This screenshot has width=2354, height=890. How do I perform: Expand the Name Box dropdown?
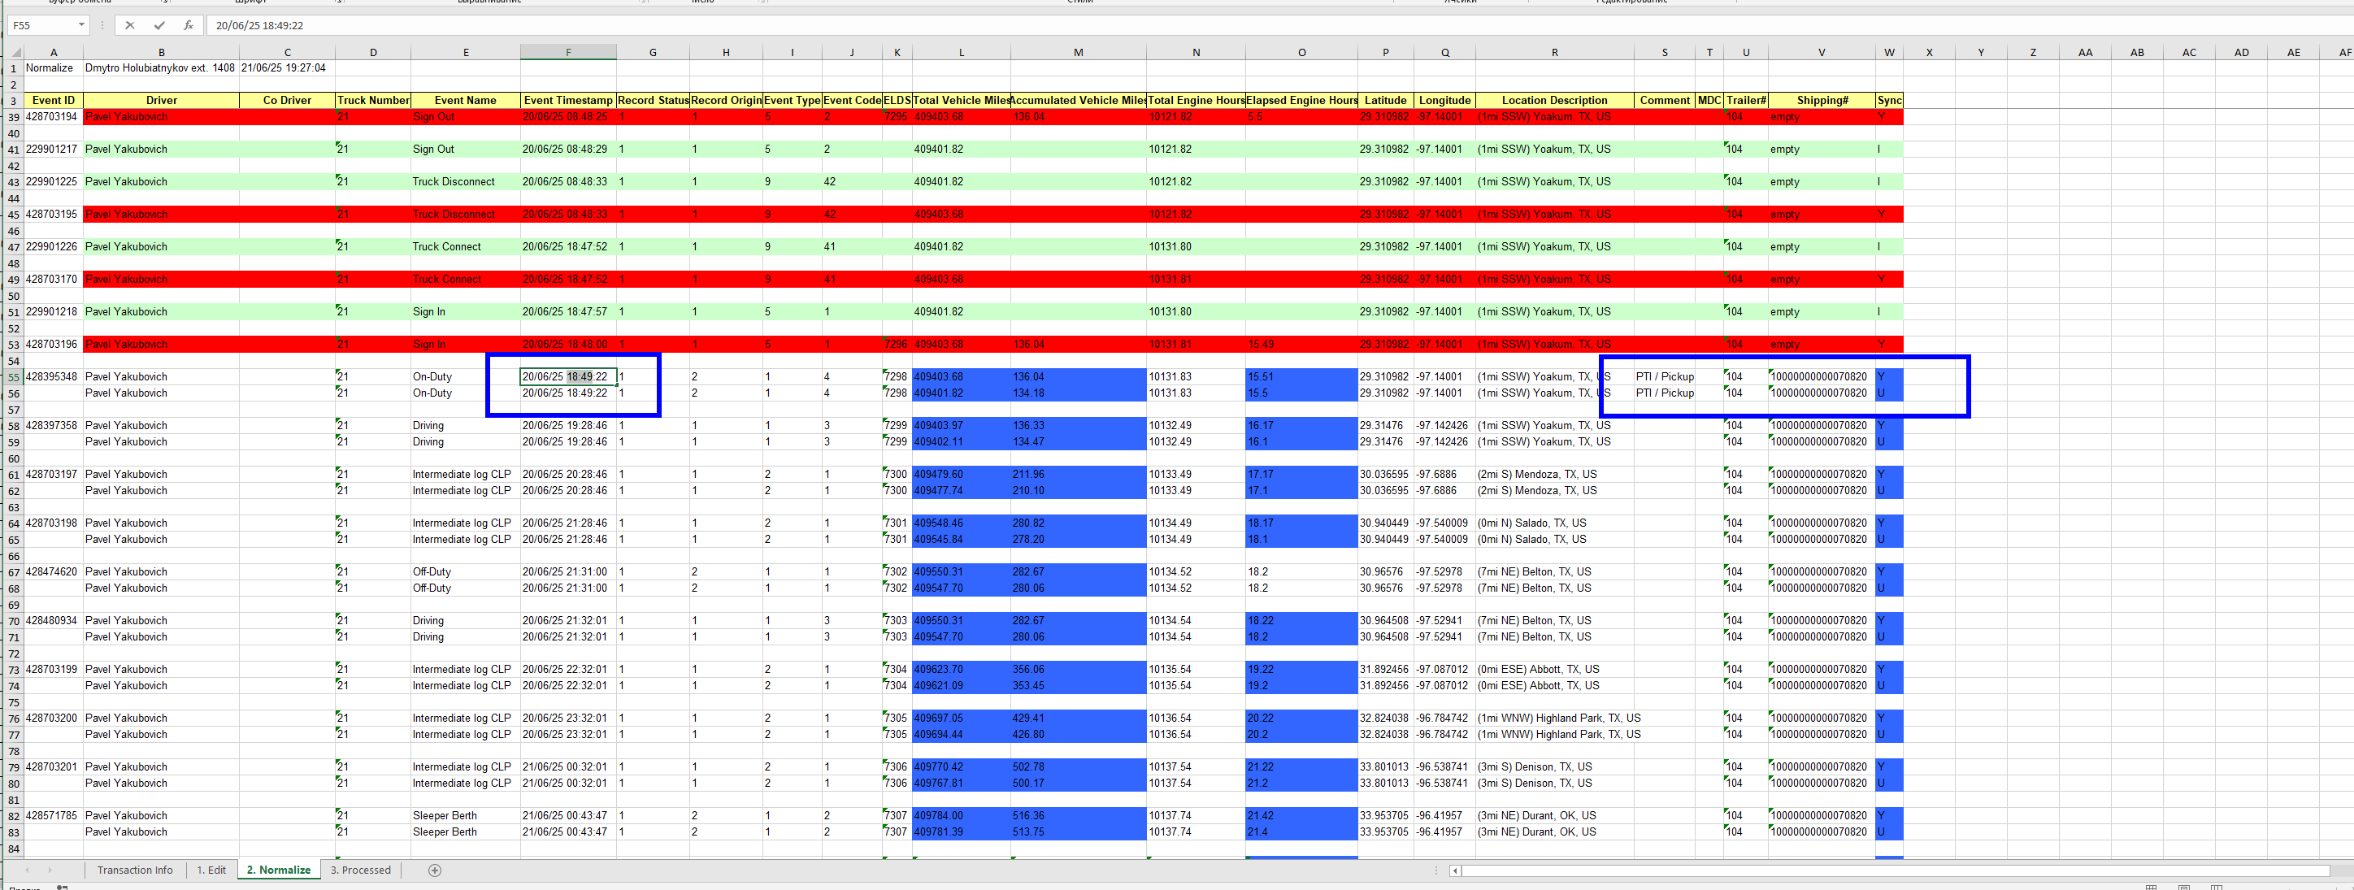click(x=81, y=25)
